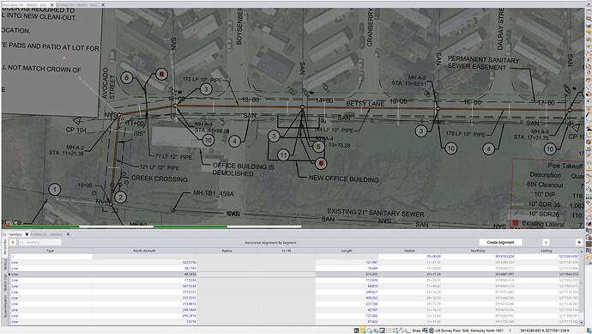This screenshot has height=334, width=592.
Task: Select the CL - Sanitary alignment editor tab
Action: point(13,234)
